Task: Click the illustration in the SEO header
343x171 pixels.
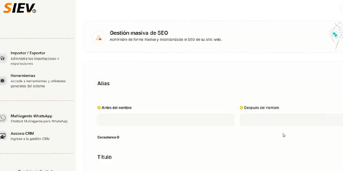Action: coord(335,37)
